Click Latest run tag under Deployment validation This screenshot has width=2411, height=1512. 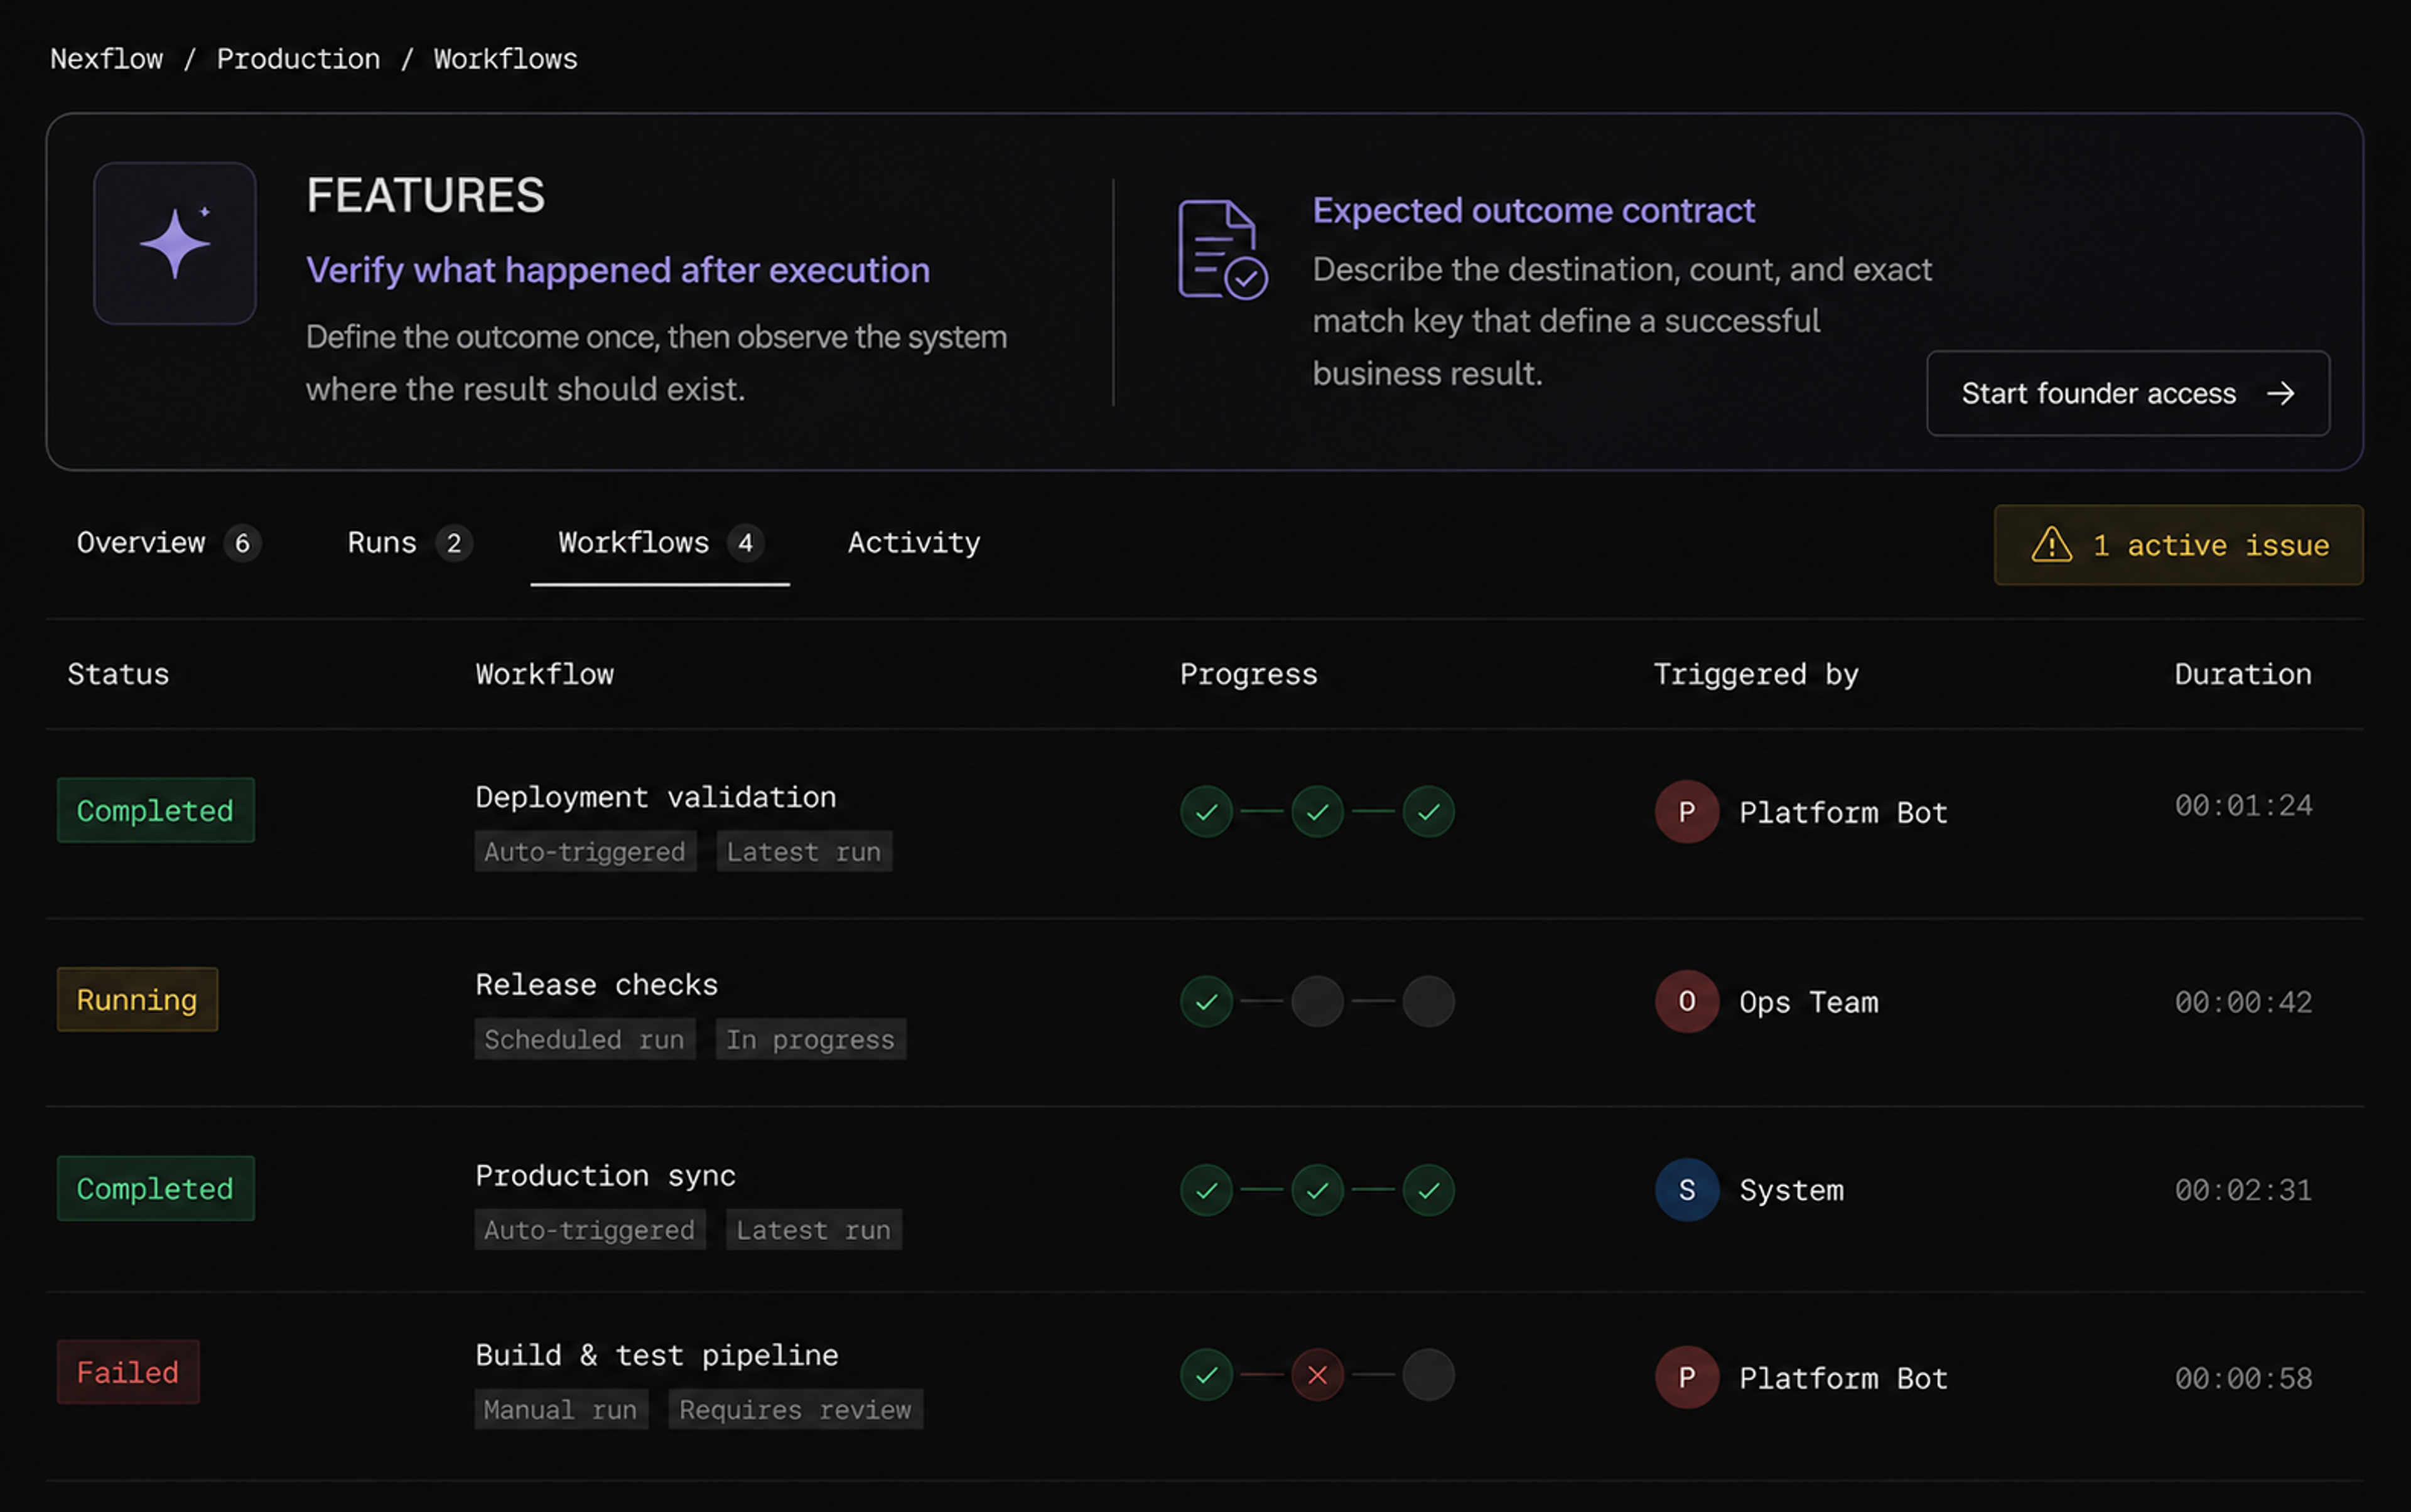(x=804, y=852)
